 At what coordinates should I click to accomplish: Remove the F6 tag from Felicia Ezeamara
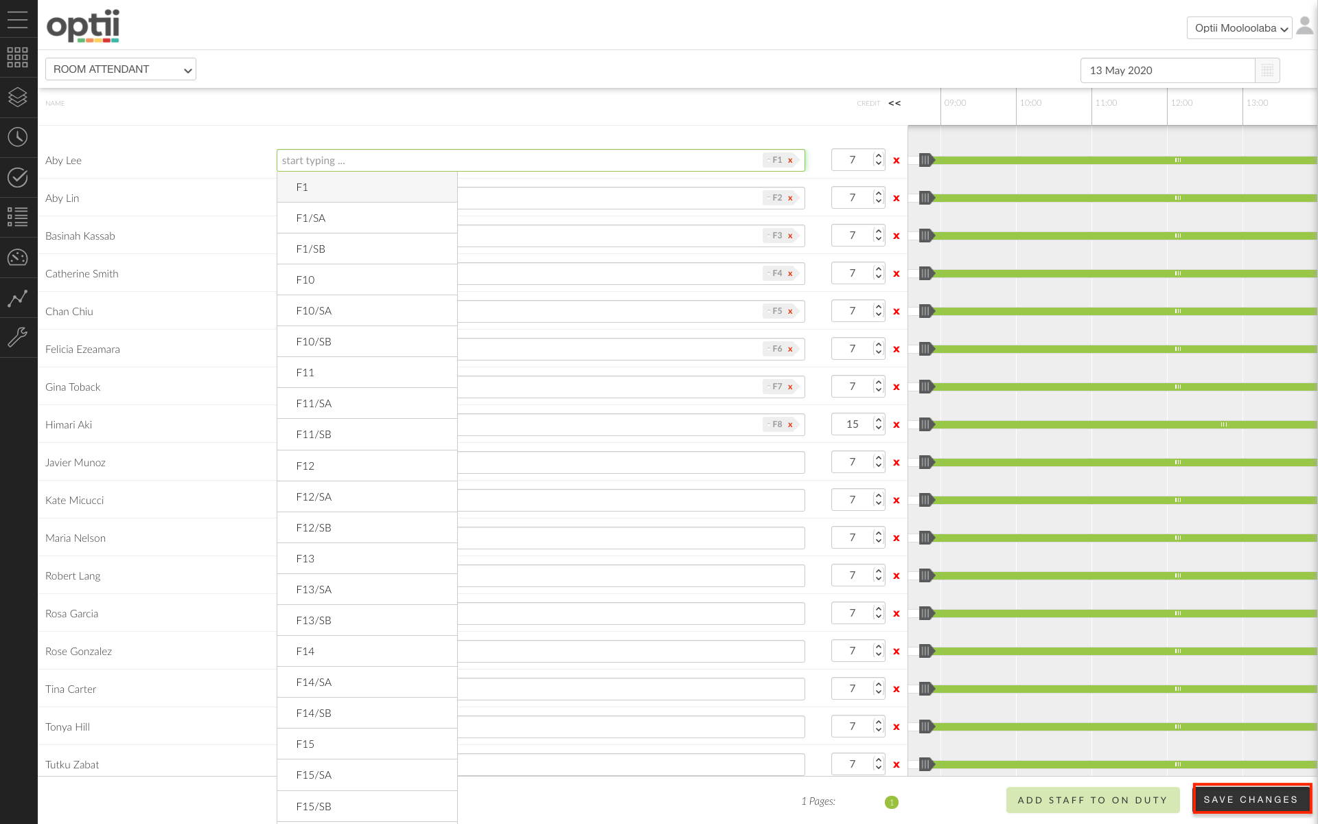790,350
